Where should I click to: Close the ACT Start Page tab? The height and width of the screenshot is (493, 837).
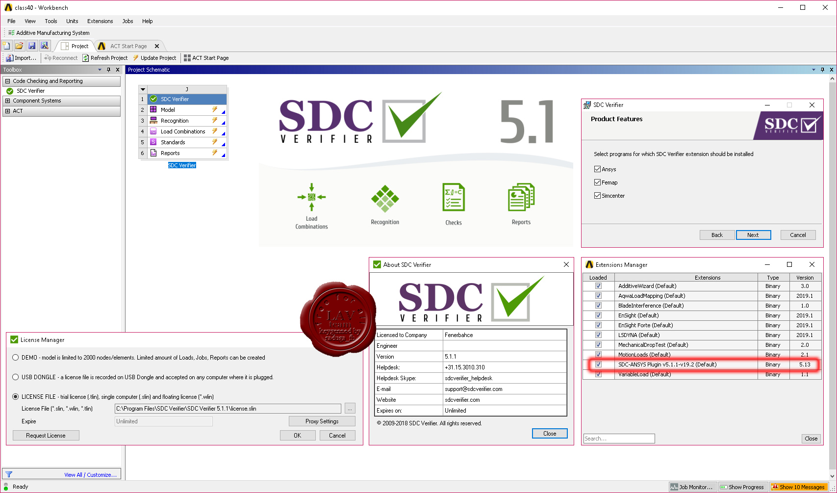[x=157, y=46]
